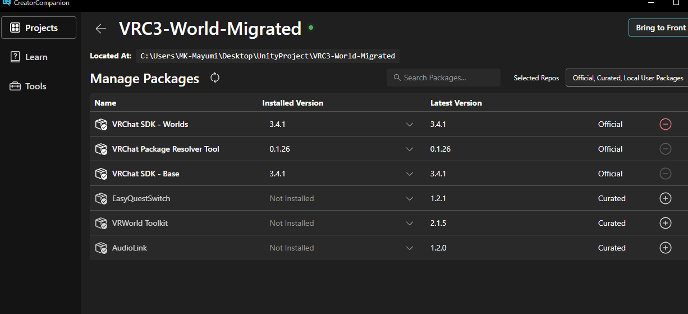Click the Bring to Front button
688x314 pixels.
(x=659, y=28)
